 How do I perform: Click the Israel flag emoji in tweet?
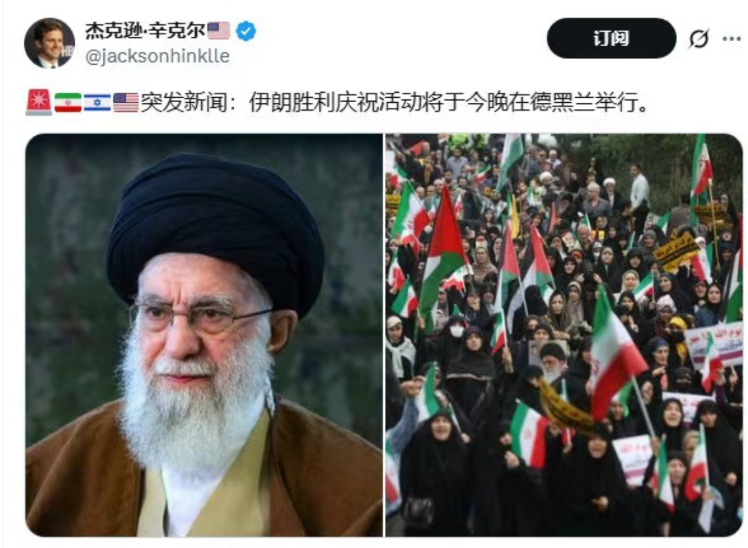pos(97,103)
